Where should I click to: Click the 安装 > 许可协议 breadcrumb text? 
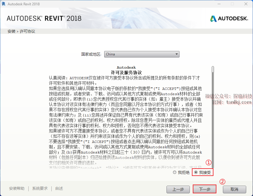pos(21,31)
